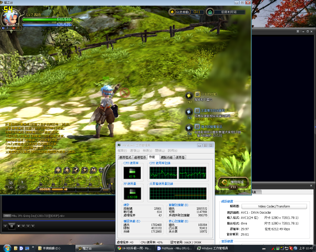Click the blue MP bar 525/525
The width and height of the screenshot is (316, 252).
coord(47,25)
